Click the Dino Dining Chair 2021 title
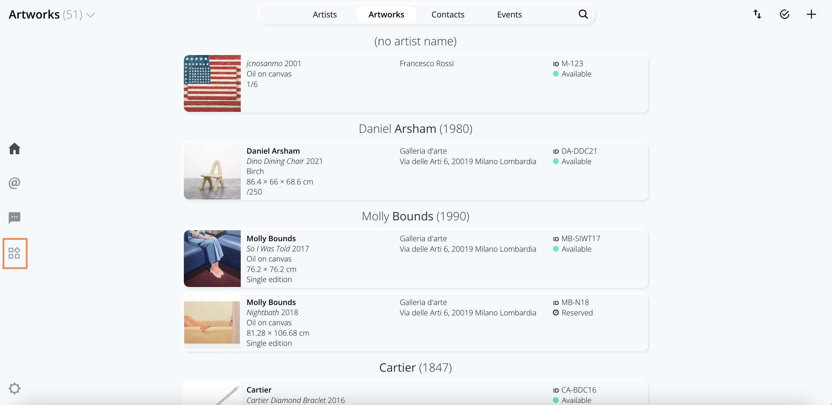 point(285,161)
